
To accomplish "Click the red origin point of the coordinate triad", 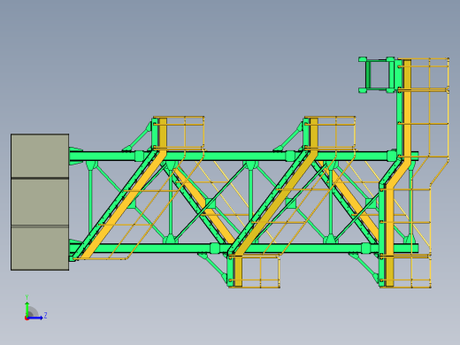I will pos(27,318).
